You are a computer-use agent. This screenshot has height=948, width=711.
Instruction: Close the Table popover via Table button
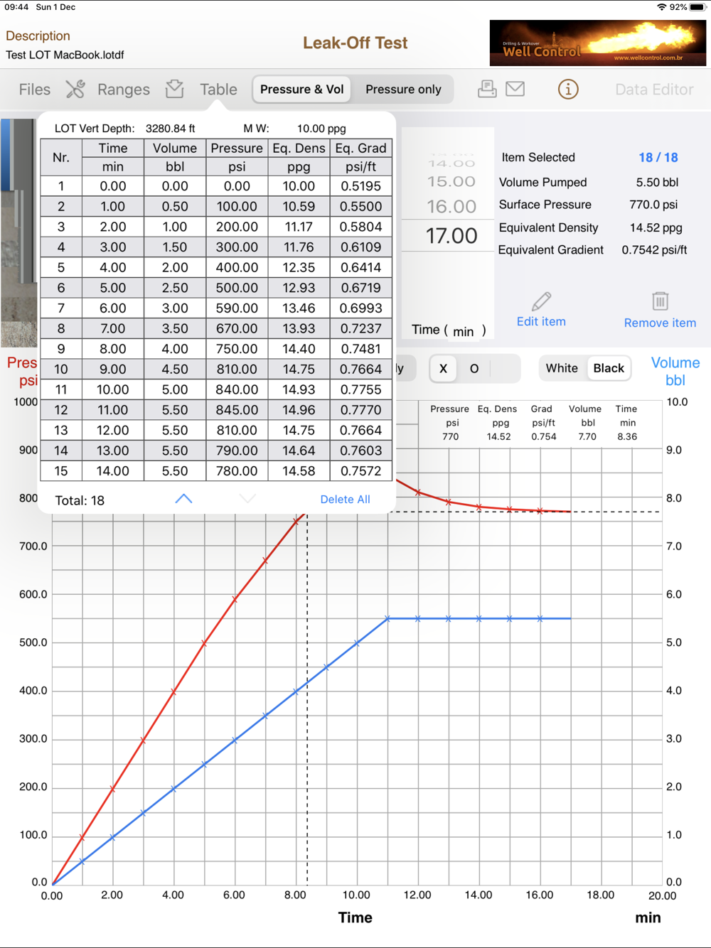point(218,90)
